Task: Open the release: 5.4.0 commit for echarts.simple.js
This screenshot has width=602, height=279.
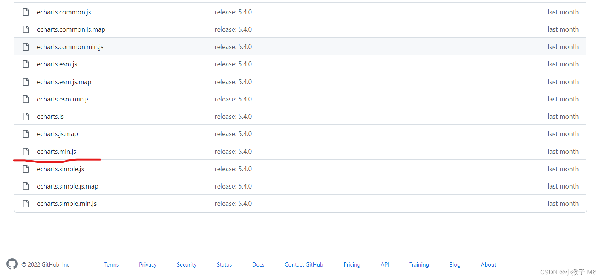Action: (x=233, y=169)
